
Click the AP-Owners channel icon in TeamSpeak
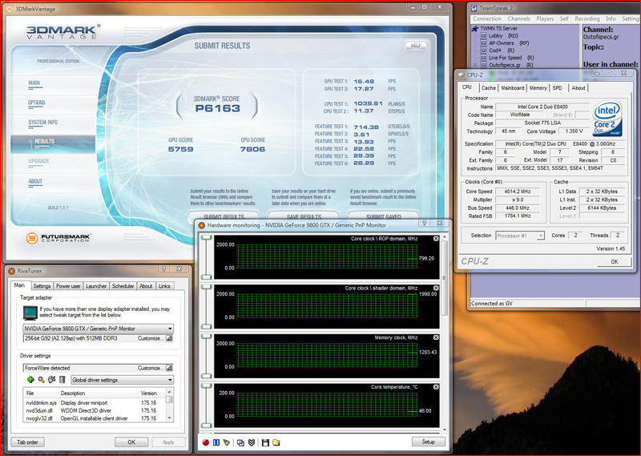tap(483, 43)
